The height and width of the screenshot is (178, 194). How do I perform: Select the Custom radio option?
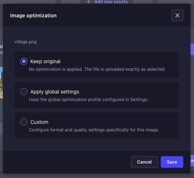click(x=24, y=122)
